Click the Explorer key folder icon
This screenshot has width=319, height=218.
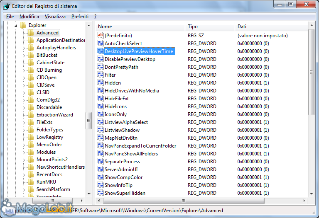click(23, 25)
